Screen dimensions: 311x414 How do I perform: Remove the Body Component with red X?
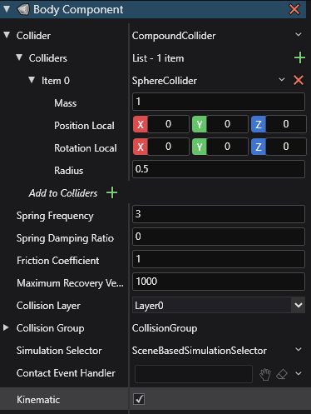click(x=294, y=9)
